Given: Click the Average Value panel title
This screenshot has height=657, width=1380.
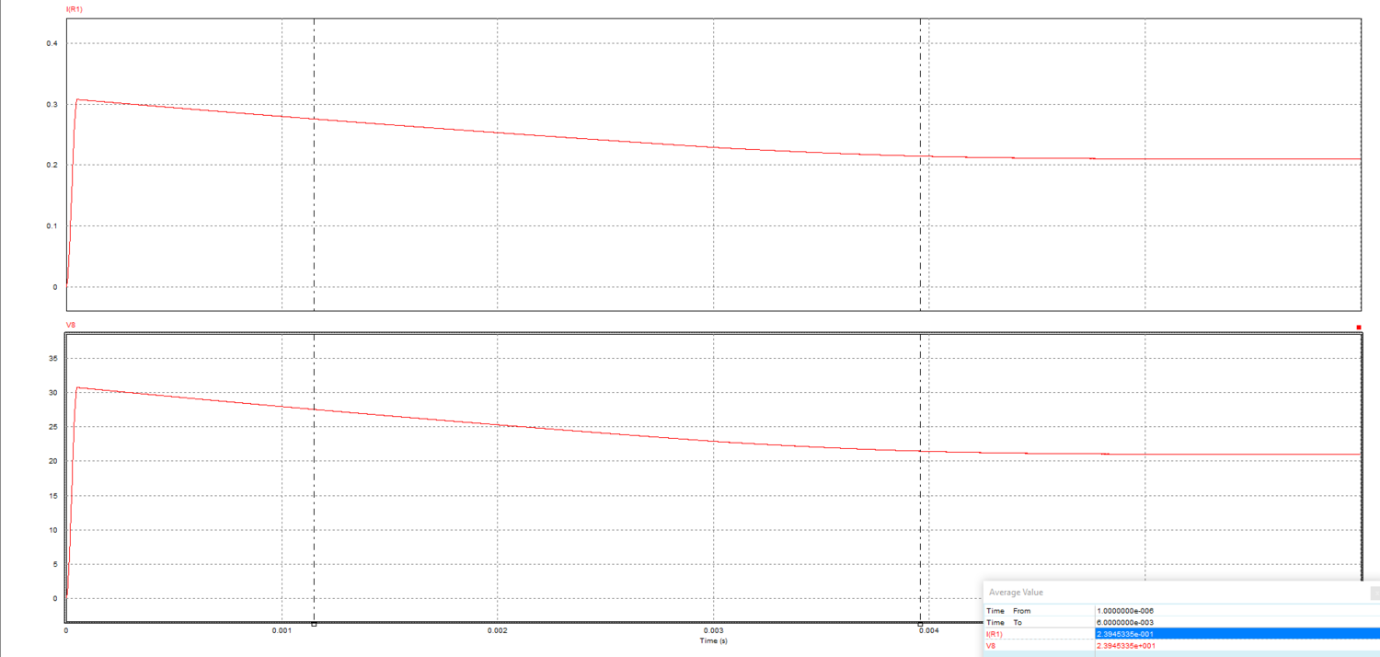Looking at the screenshot, I should coord(1016,593).
